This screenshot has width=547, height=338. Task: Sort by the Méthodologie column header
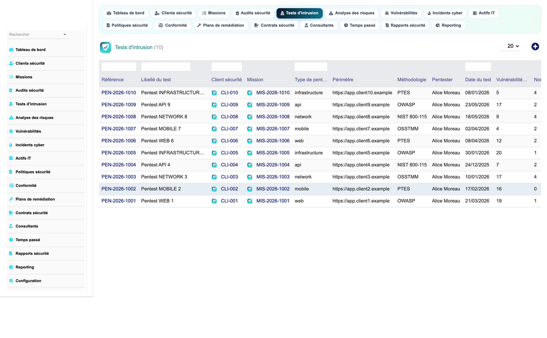point(412,80)
